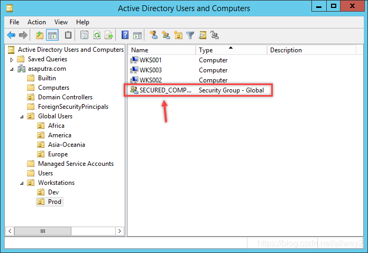The width and height of the screenshot is (368, 253).
Task: Click the Up one level folder icon
Action: coord(40,35)
